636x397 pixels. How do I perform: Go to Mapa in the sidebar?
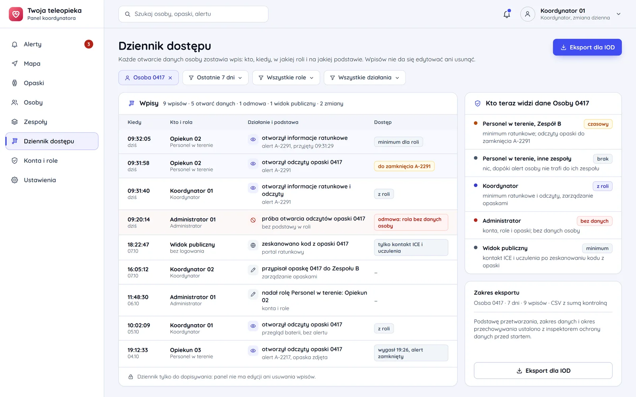pos(52,64)
